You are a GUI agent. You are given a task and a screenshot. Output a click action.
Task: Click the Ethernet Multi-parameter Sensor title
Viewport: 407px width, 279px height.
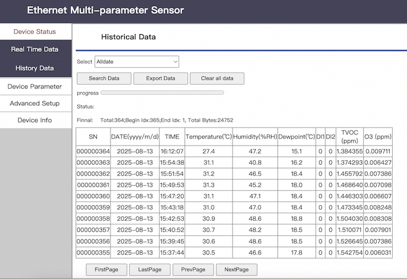coord(105,10)
